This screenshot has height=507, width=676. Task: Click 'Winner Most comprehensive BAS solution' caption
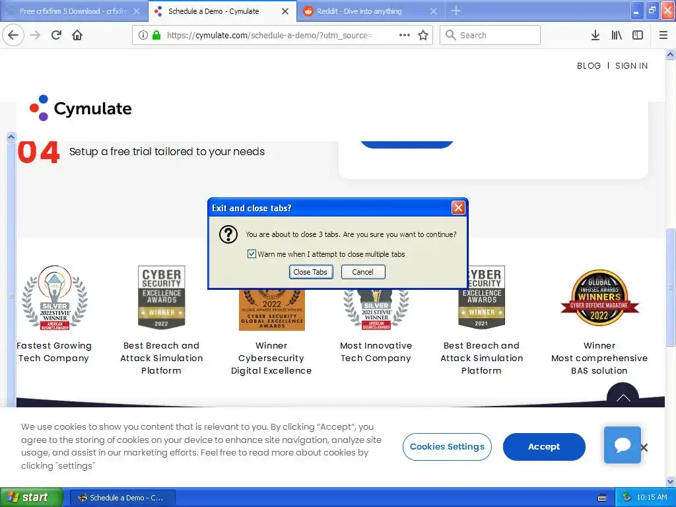click(x=599, y=358)
